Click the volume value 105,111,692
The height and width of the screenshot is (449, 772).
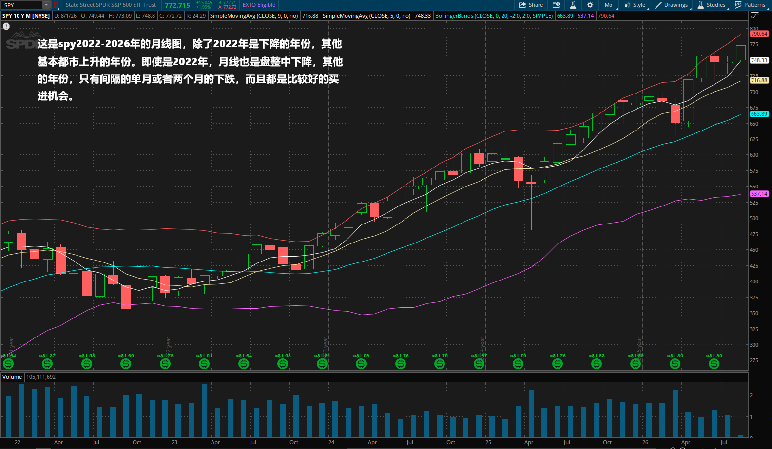[x=41, y=377]
